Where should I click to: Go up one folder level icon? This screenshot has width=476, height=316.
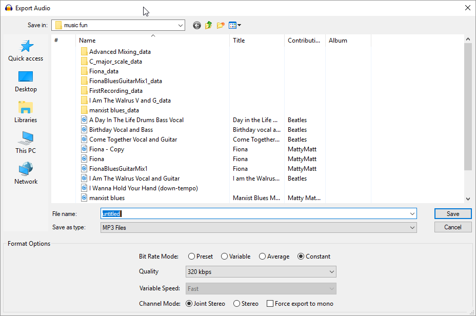[209, 25]
